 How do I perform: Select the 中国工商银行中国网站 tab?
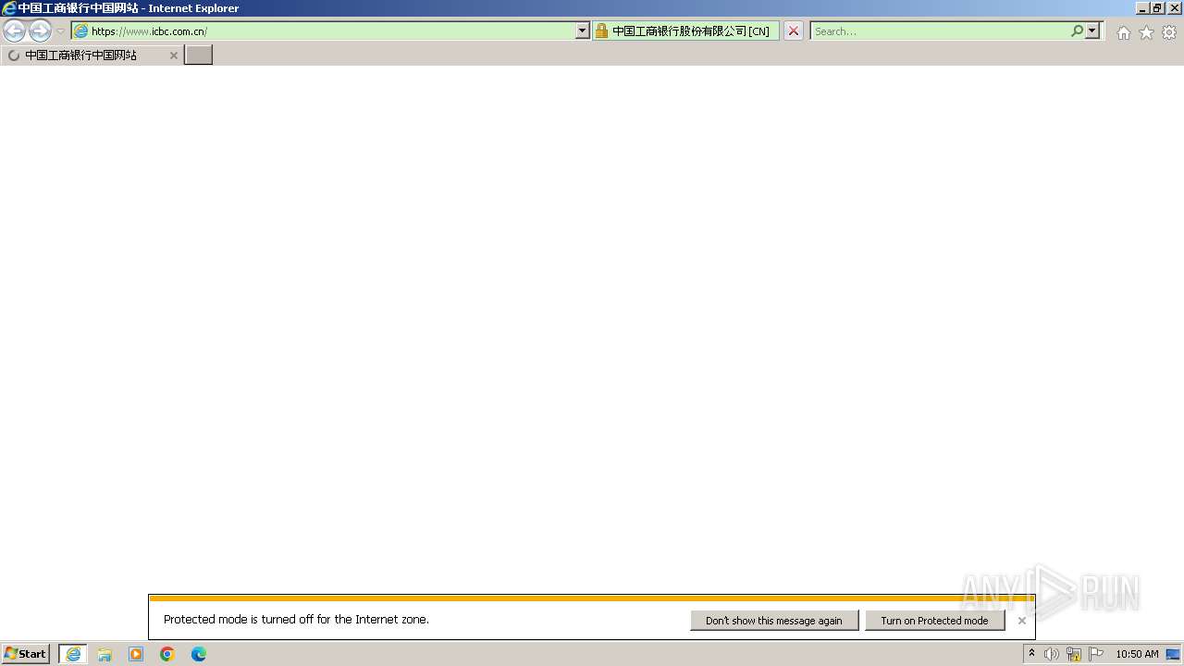click(x=91, y=55)
